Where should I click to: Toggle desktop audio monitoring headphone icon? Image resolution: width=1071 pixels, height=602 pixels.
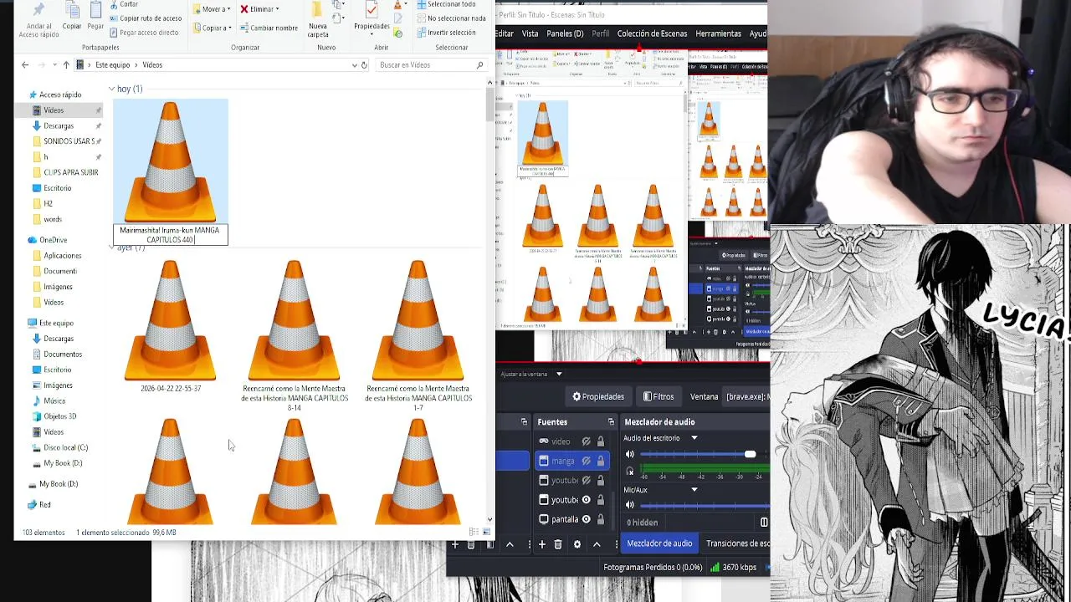[630, 471]
